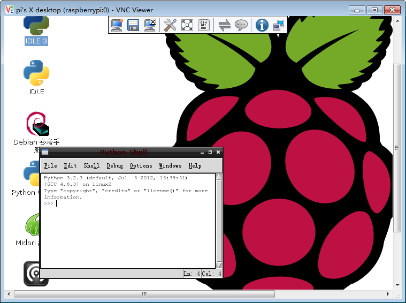
Task: Start chat with speech bubble icon
Action: point(241,25)
